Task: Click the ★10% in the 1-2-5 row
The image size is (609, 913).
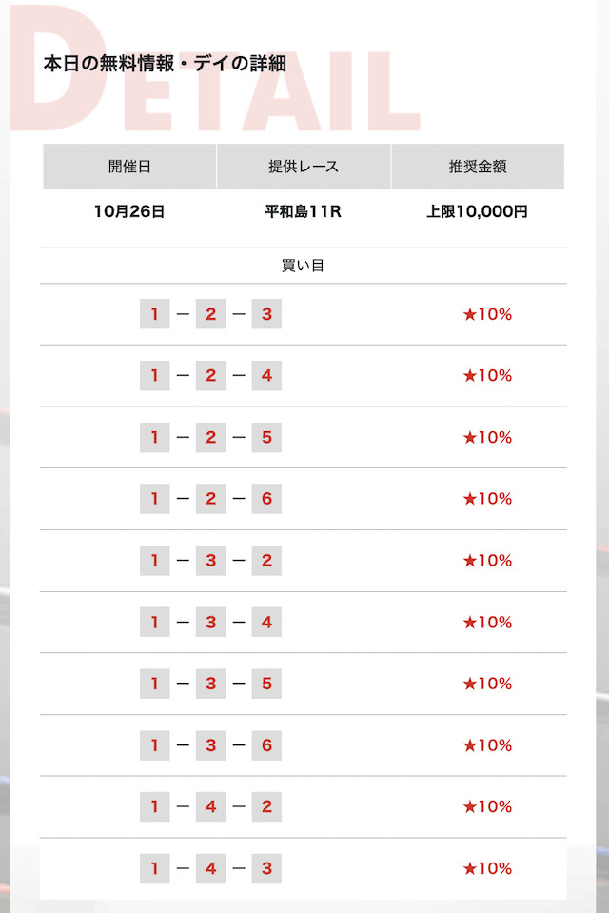Action: click(487, 438)
